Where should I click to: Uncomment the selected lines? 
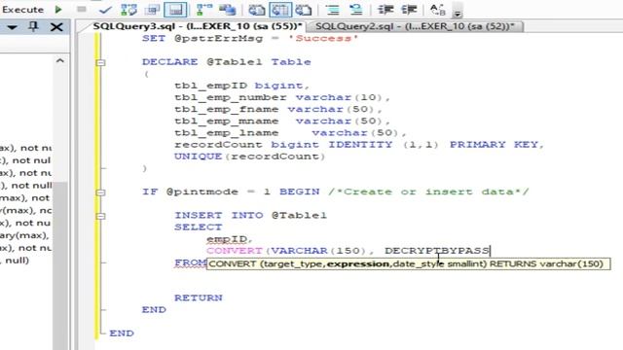pos(356,10)
